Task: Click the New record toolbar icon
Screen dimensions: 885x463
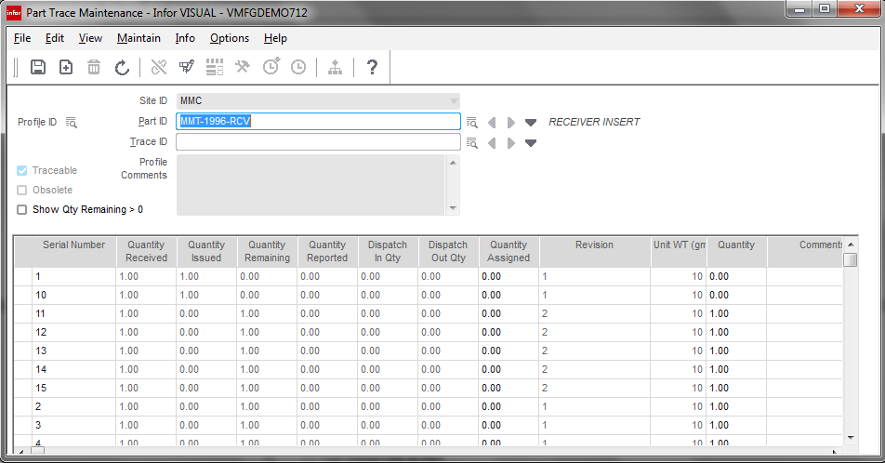Action: (66, 67)
